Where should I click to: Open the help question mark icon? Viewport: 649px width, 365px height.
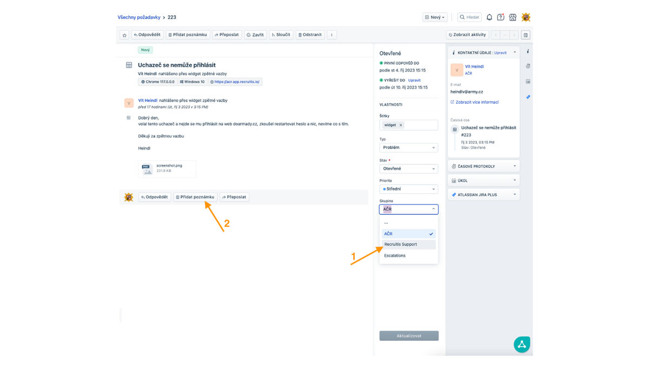[x=501, y=17]
